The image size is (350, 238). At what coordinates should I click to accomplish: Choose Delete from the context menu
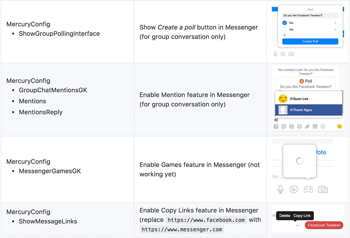pyautogui.click(x=285, y=216)
